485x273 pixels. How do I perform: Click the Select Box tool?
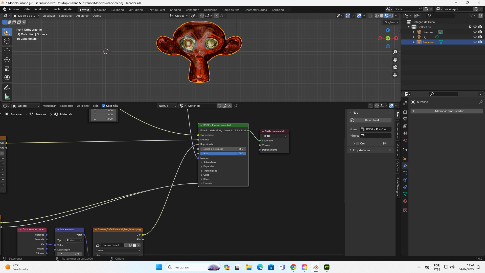coord(7,32)
